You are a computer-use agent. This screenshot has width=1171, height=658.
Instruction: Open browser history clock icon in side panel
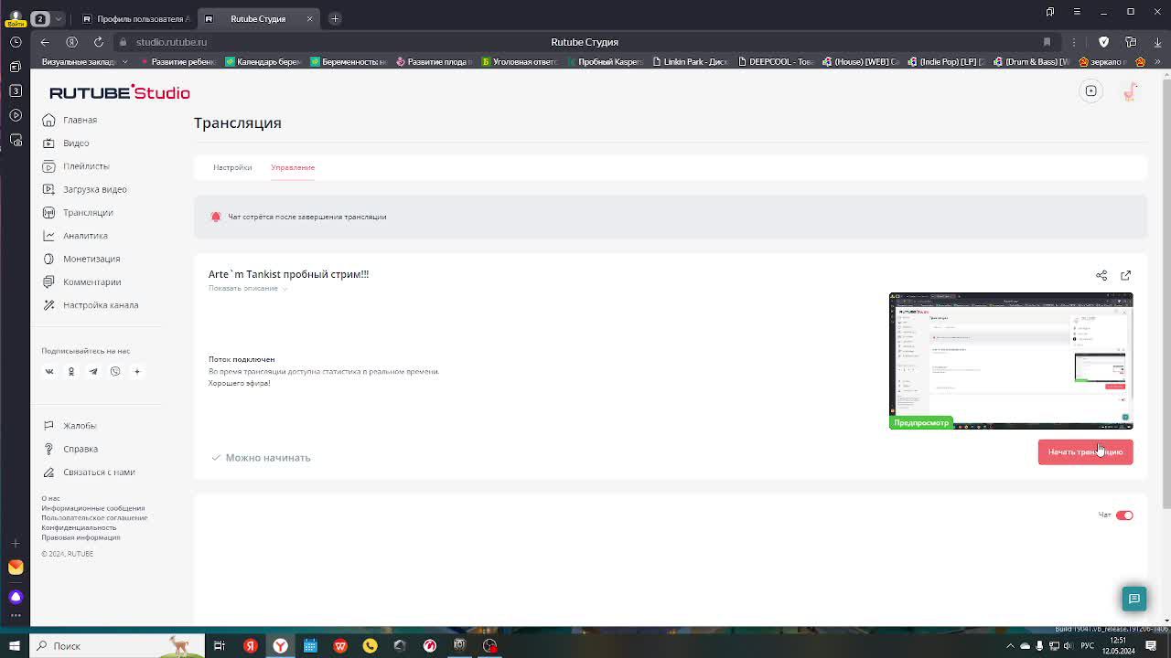(16, 42)
